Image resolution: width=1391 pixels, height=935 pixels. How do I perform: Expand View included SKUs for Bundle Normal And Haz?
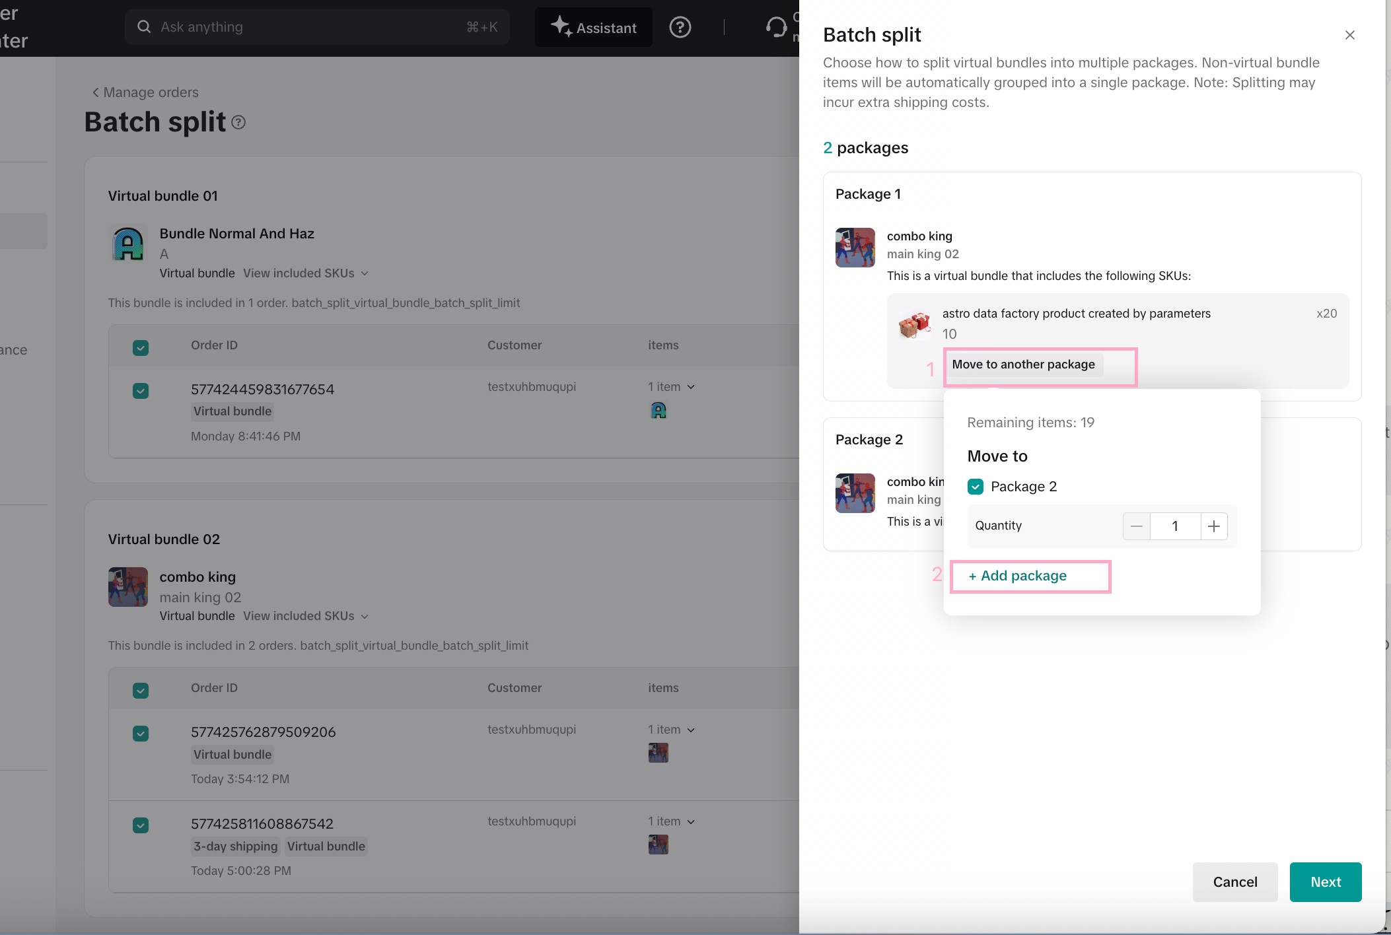(306, 273)
